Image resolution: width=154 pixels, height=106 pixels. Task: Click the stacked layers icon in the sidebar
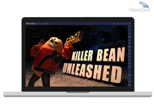coord(129,63)
